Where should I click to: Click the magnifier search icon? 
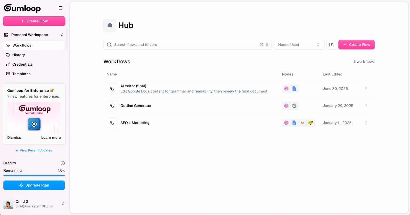click(109, 45)
